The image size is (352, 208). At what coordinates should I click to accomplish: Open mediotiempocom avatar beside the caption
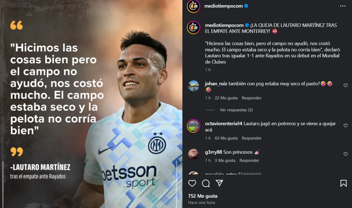[194, 27]
